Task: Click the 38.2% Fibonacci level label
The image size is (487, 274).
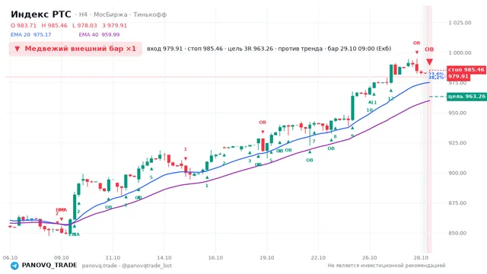Action: [x=436, y=78]
